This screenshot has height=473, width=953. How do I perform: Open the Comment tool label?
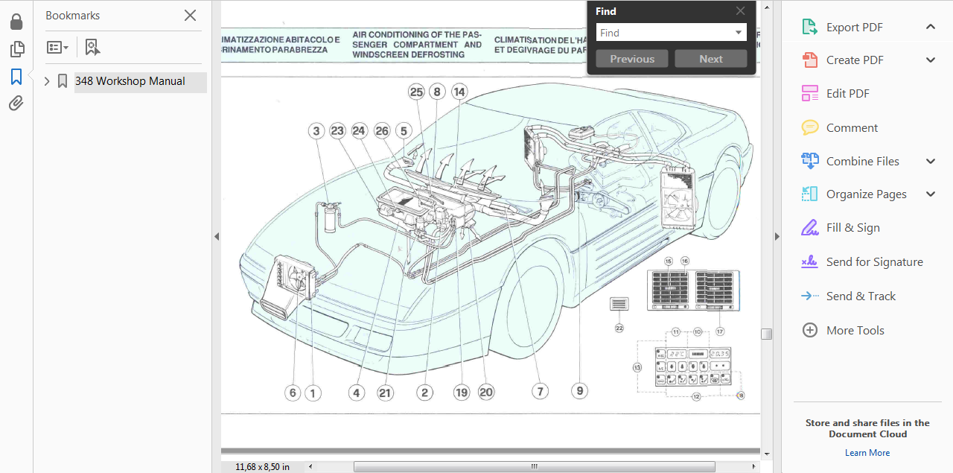pyautogui.click(x=852, y=128)
